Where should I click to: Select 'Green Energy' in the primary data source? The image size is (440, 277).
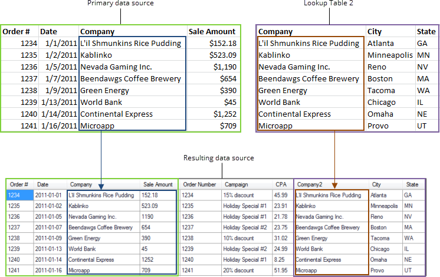pos(104,91)
